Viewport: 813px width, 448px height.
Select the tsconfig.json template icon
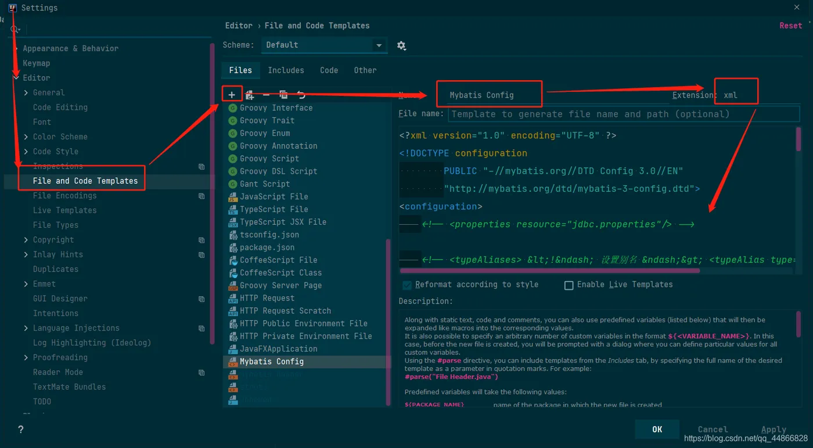point(233,235)
